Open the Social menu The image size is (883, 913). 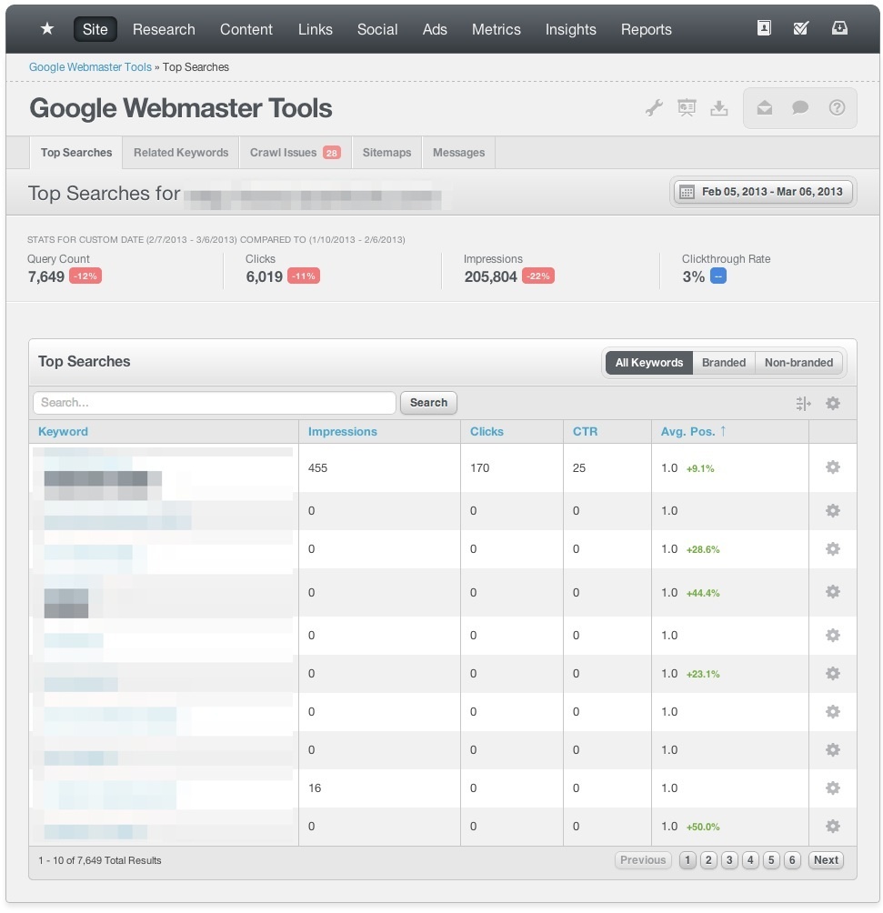tap(377, 29)
